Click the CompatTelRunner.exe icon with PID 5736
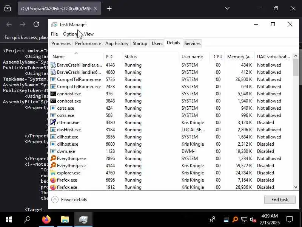The height and width of the screenshot is (227, 302). tap(53, 79)
